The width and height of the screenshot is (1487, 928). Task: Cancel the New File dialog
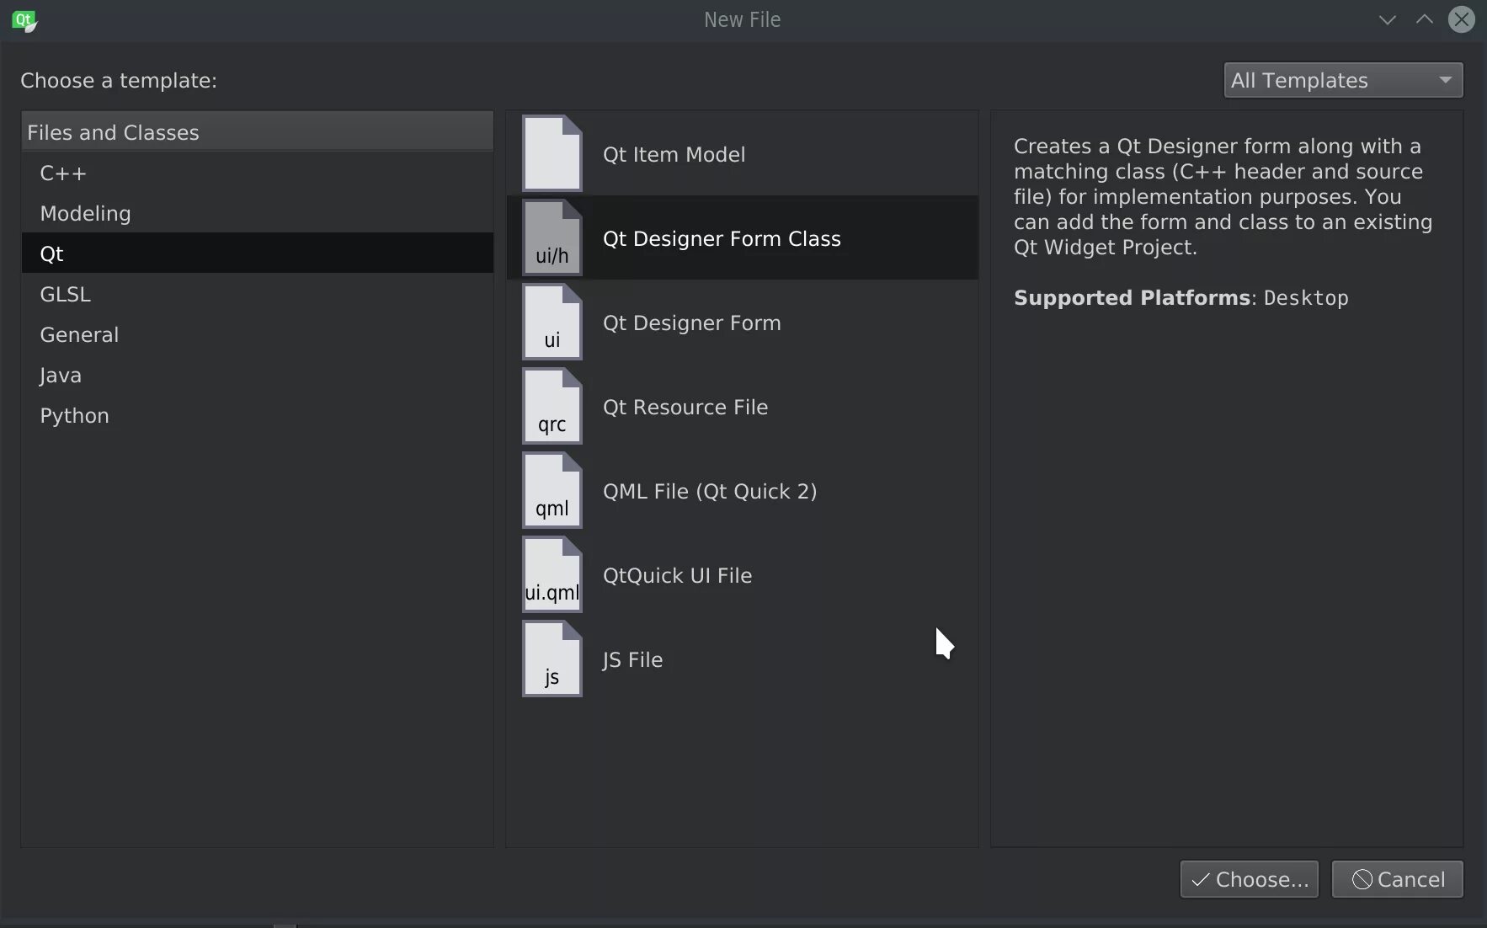[x=1397, y=879]
